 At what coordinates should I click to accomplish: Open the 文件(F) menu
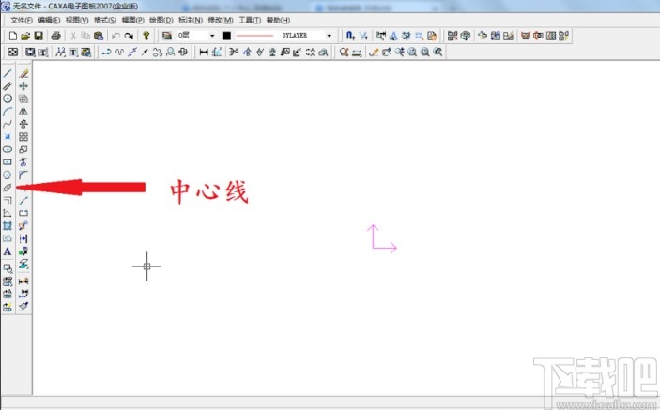[21, 20]
